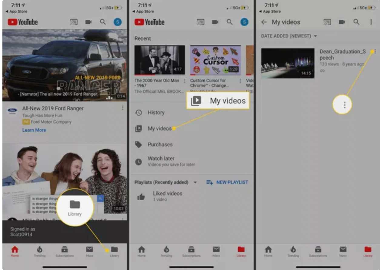This screenshot has height=270, width=380.
Task: Open My videos in the Library list
Action: (x=191, y=129)
